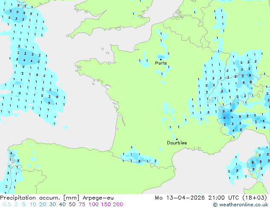
Task: Click the 200 legend value
Action: point(118,205)
